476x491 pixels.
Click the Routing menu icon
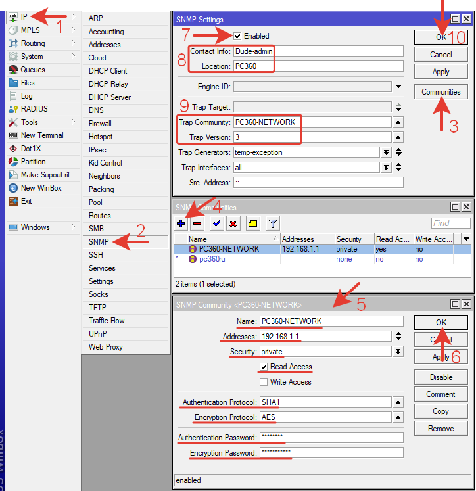tap(13, 43)
